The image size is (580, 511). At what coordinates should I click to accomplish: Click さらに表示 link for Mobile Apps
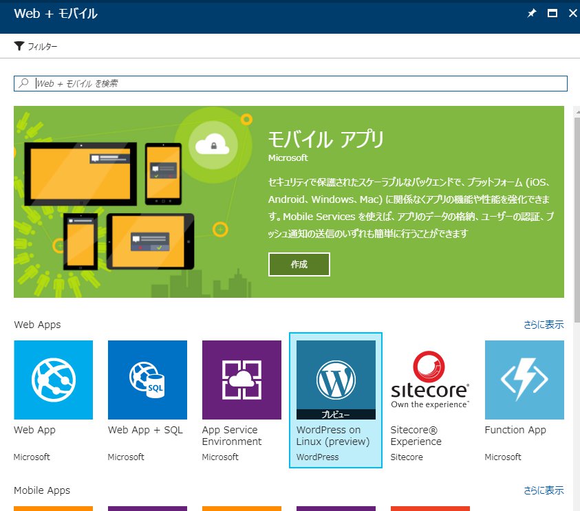[544, 490]
